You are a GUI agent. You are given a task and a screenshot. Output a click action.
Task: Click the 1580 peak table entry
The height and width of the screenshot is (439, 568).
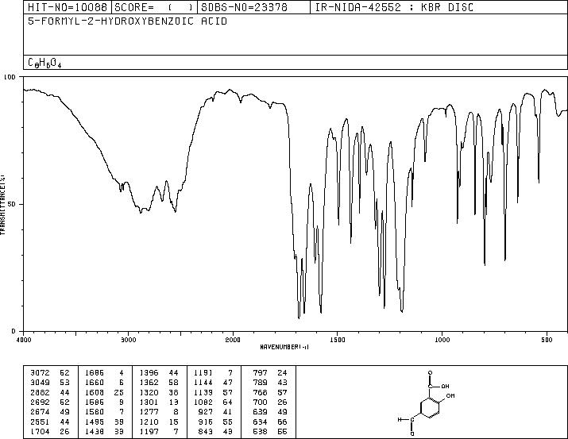[x=104, y=412]
